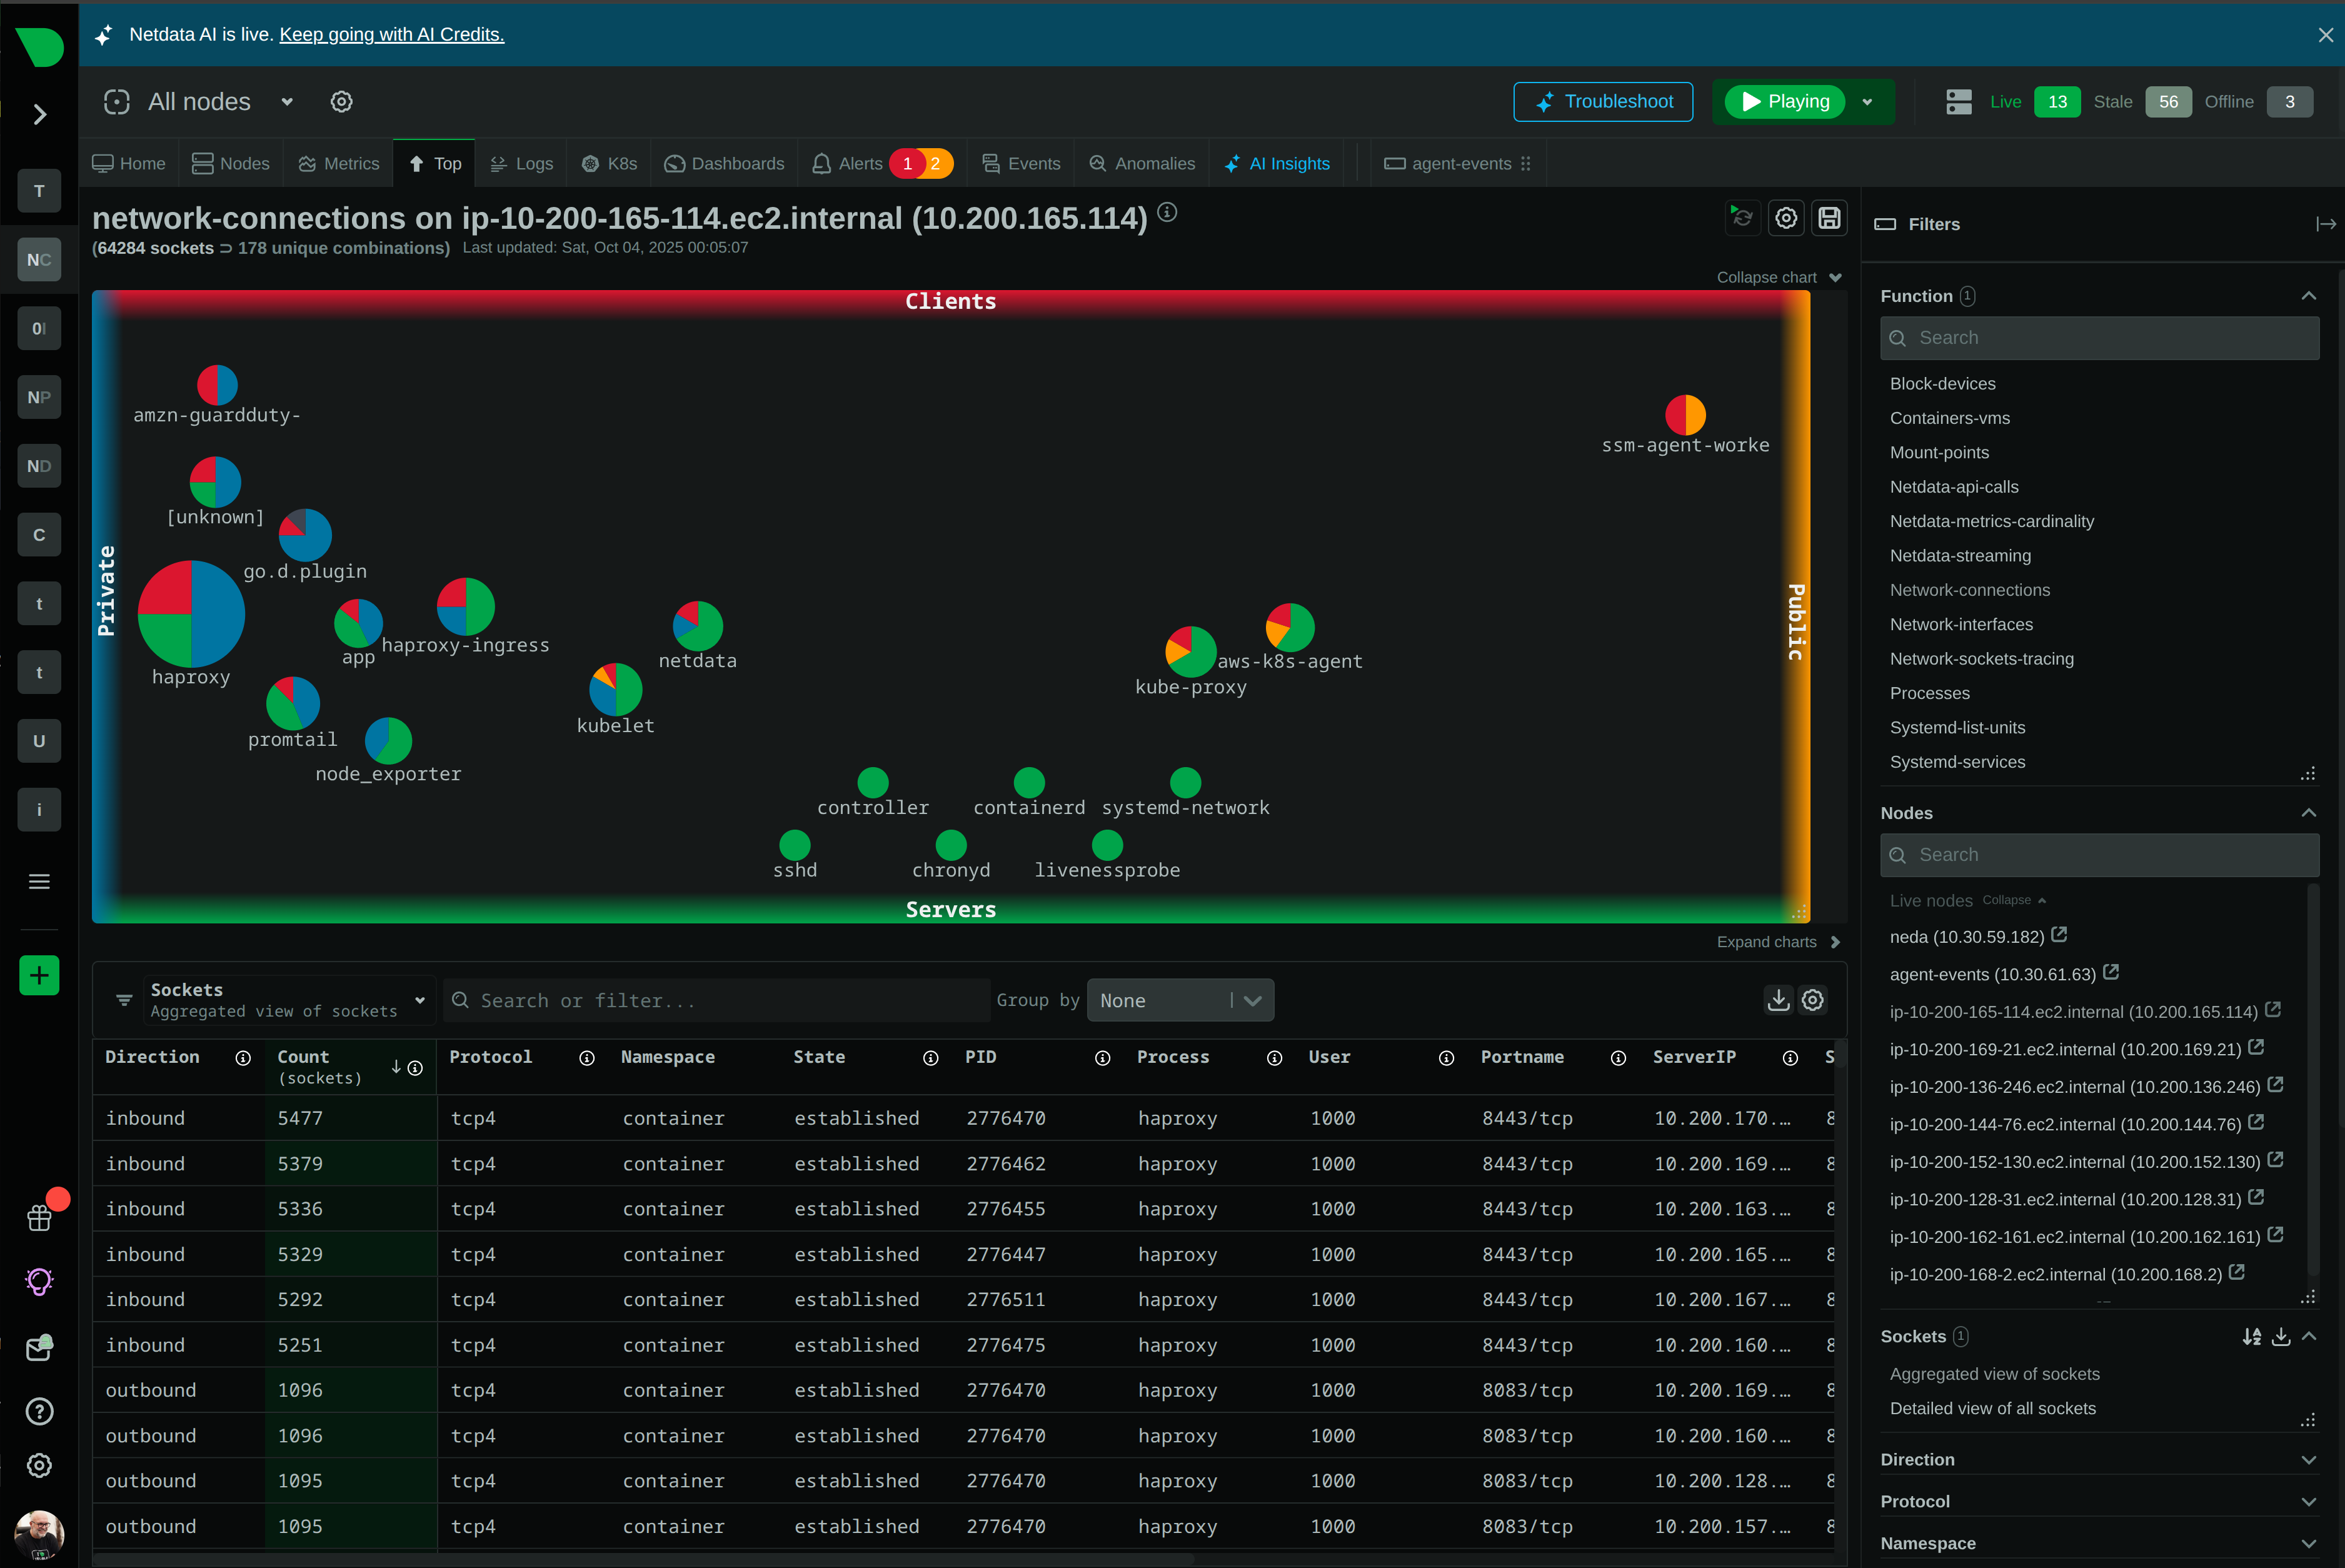This screenshot has width=2345, height=1568.
Task: Toggle the Playing live playback button
Action: (x=1785, y=102)
